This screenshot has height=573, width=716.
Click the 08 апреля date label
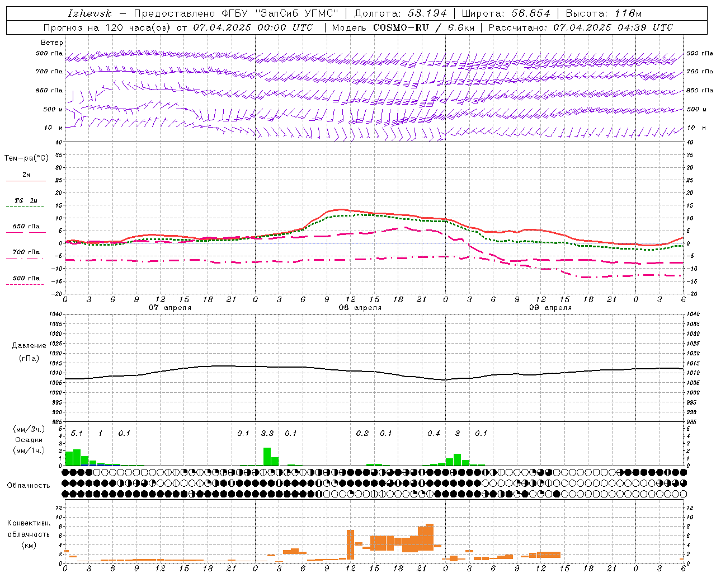coord(360,308)
